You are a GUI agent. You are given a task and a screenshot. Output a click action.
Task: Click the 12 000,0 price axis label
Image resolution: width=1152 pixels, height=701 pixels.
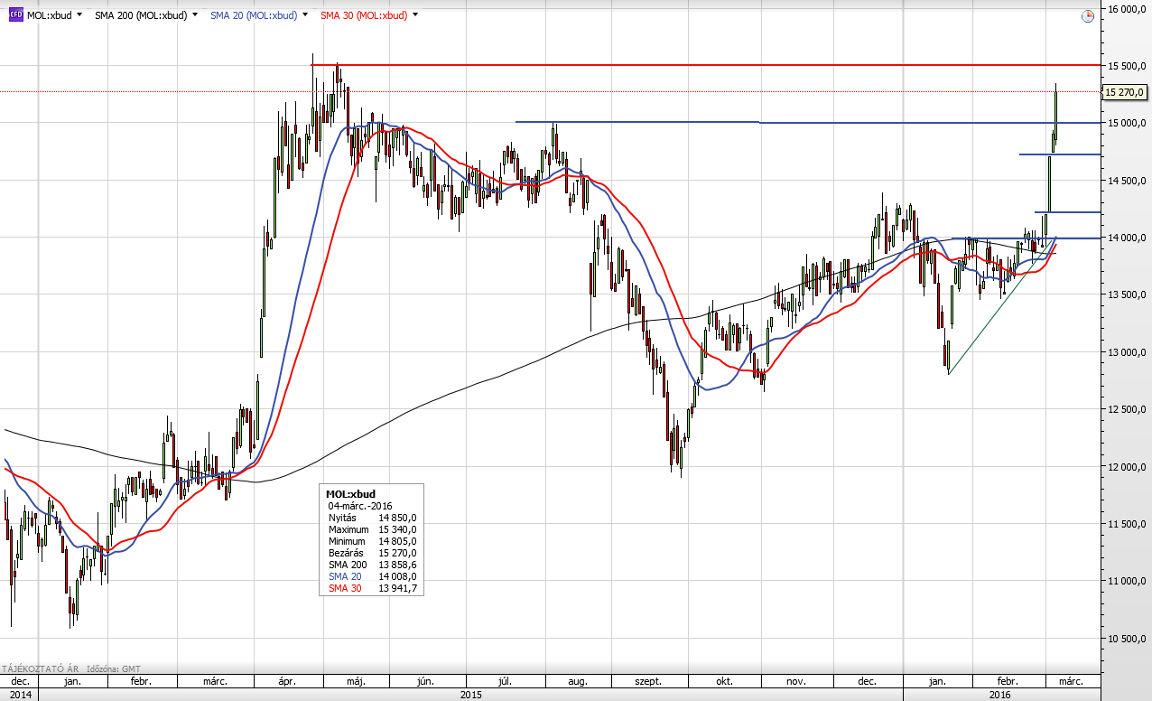tap(1127, 467)
